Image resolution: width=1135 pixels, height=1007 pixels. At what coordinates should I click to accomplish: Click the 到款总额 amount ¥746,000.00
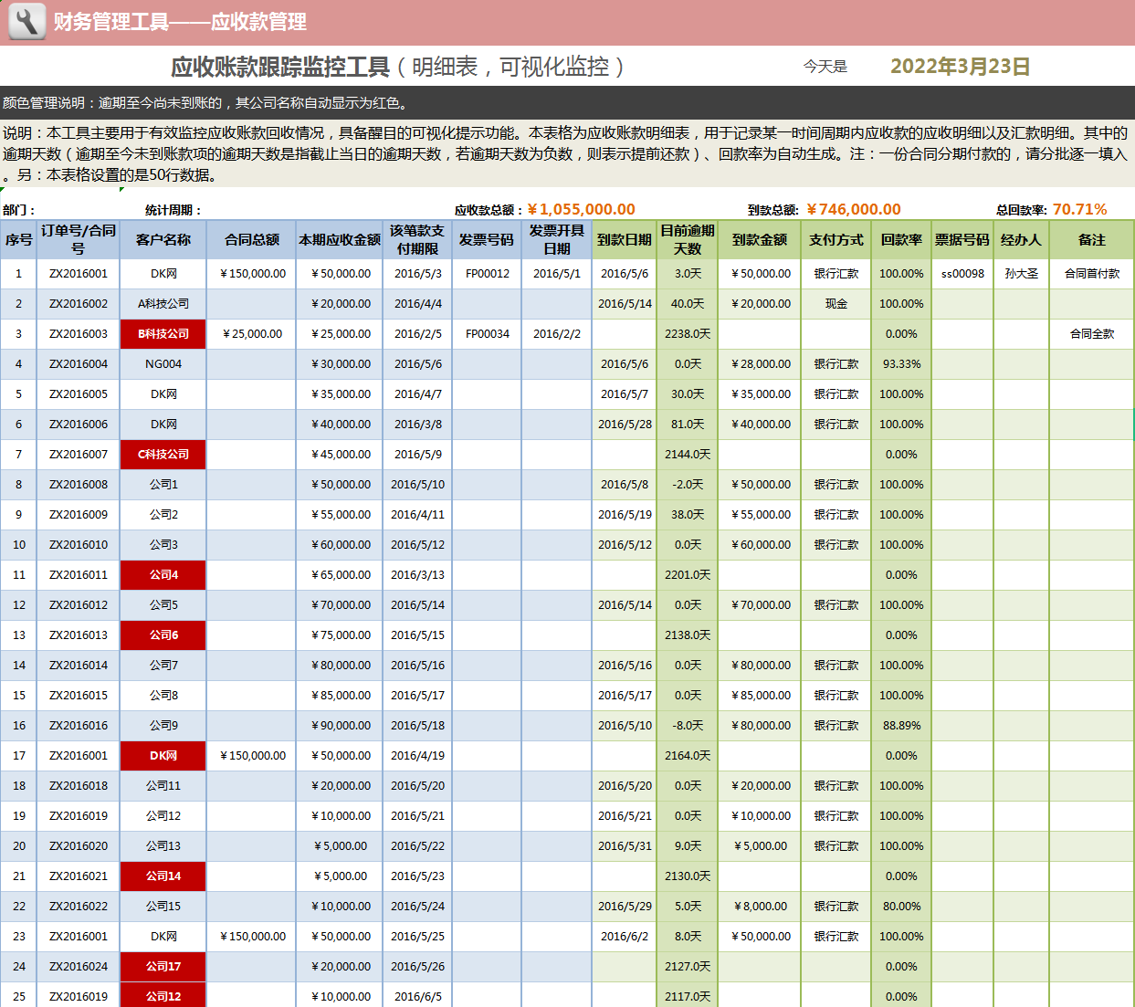[854, 209]
